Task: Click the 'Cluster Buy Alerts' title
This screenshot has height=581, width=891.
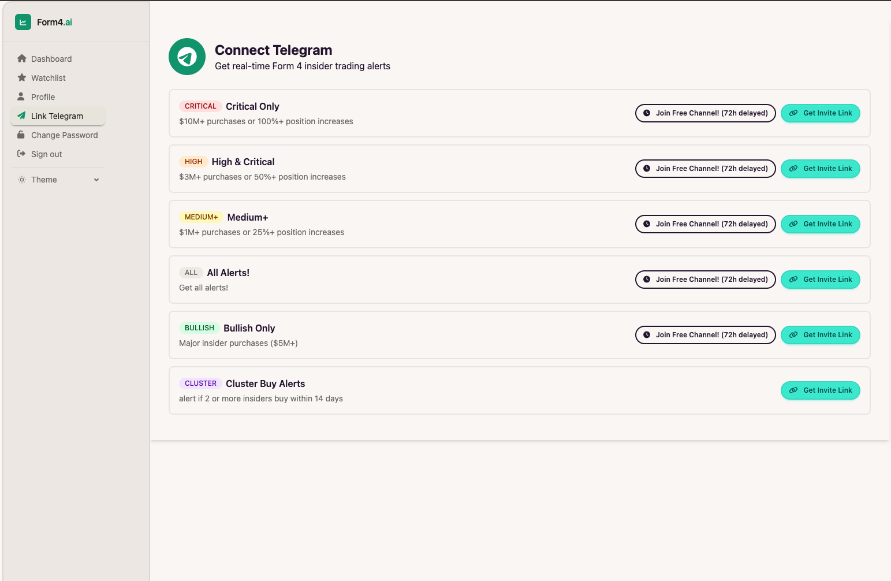Action: tap(265, 383)
